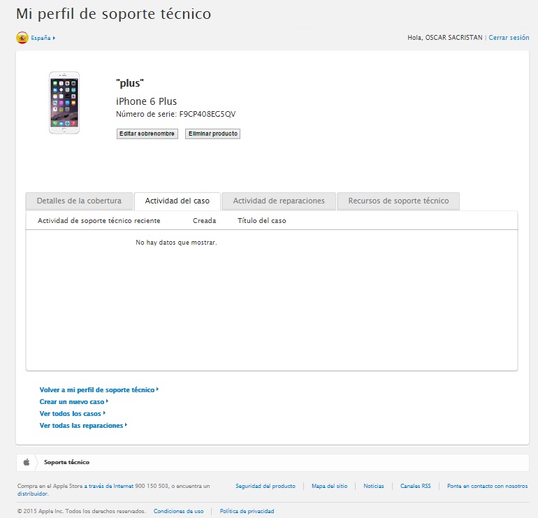The height and width of the screenshot is (518, 538).
Task: Open Condiciones de uso link
Action: tap(178, 511)
